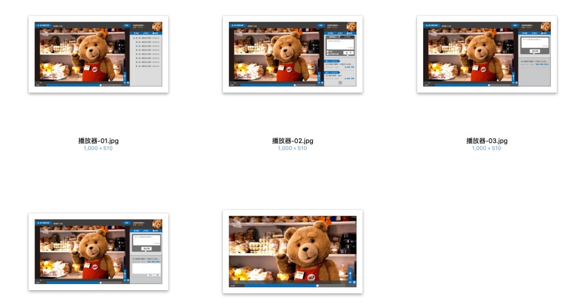Select the unlabeled player thumbnail with sidebar panel
The height and width of the screenshot is (308, 571).
[98, 251]
